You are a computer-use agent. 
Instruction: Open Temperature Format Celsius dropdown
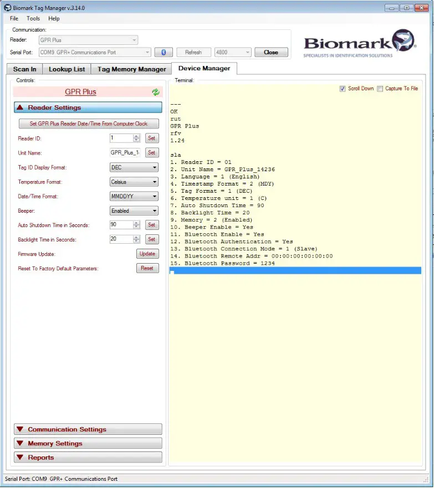point(134,182)
